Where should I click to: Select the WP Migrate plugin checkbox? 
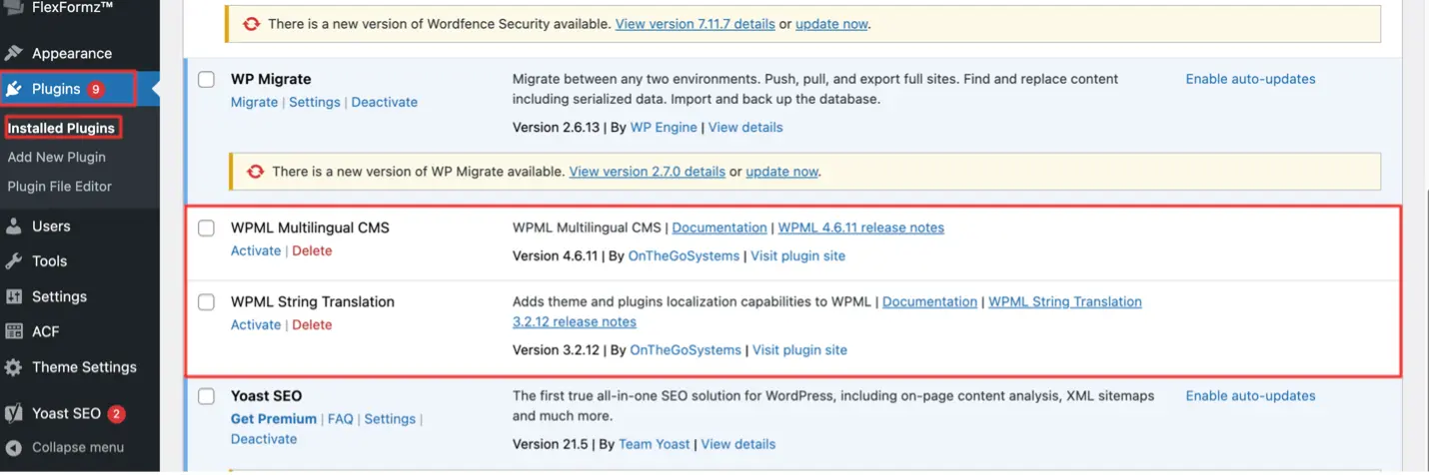point(206,80)
